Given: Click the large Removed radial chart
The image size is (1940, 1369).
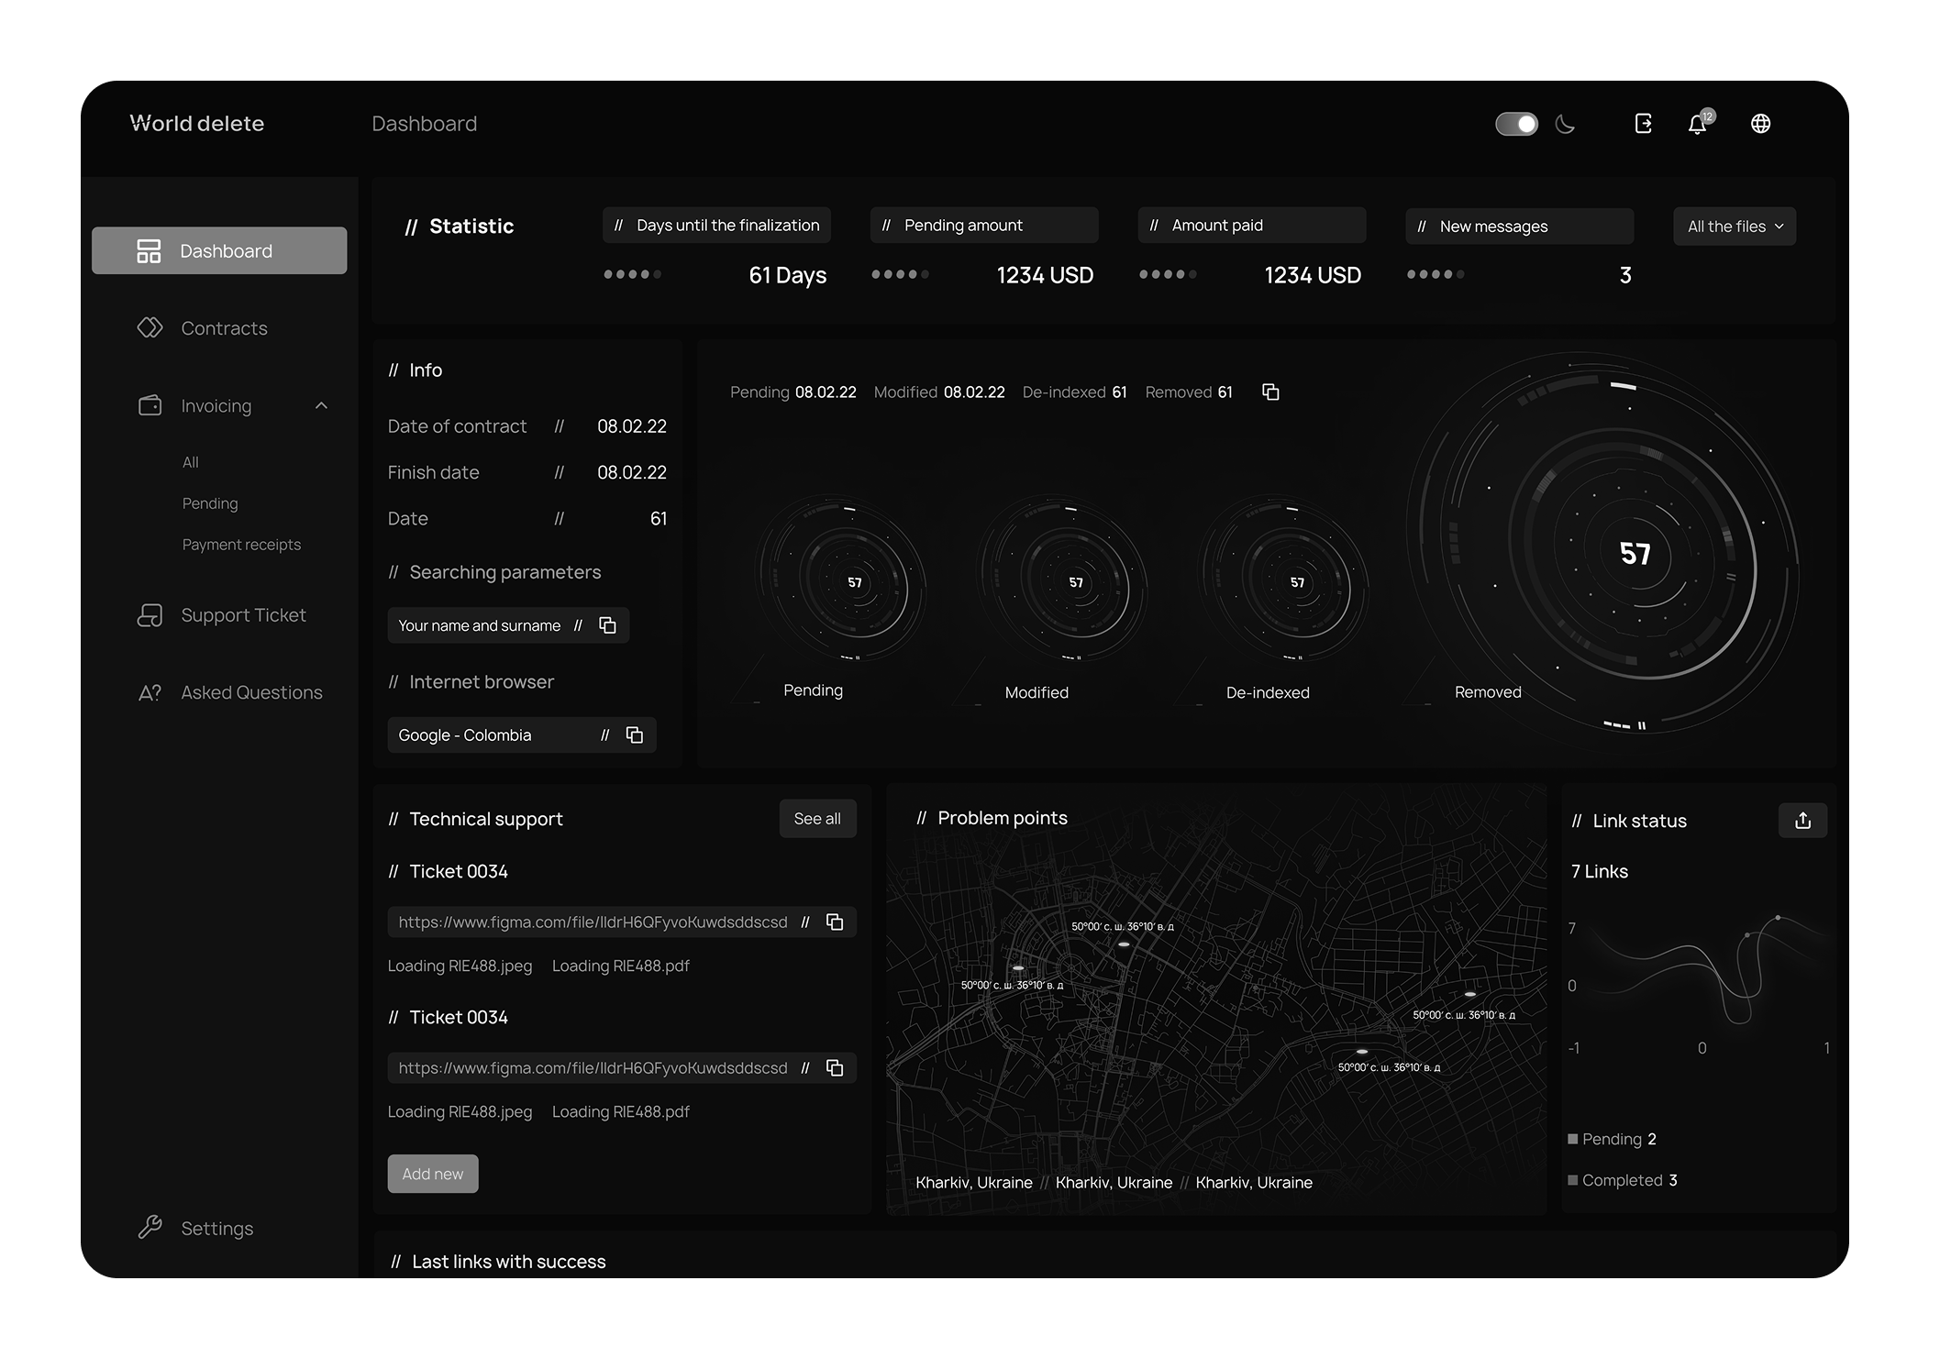Looking at the screenshot, I should 1634,554.
